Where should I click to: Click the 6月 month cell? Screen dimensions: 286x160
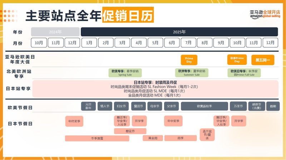click(x=172, y=43)
